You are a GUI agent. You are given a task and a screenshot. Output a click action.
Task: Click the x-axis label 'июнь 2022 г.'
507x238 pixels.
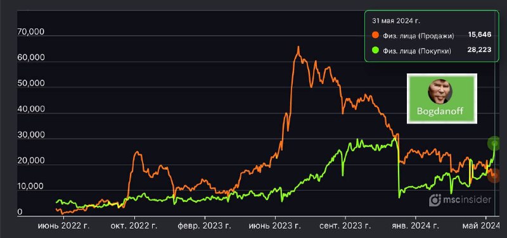[x=64, y=225]
